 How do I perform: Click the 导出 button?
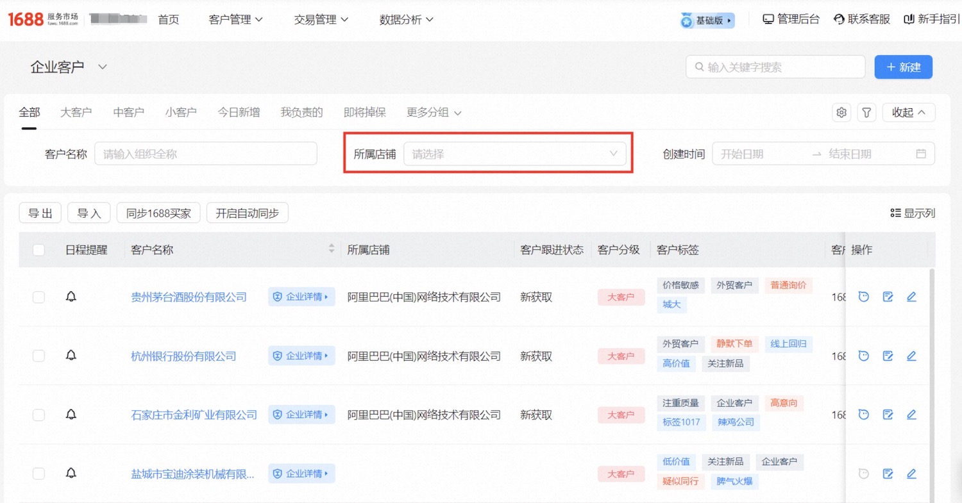40,213
